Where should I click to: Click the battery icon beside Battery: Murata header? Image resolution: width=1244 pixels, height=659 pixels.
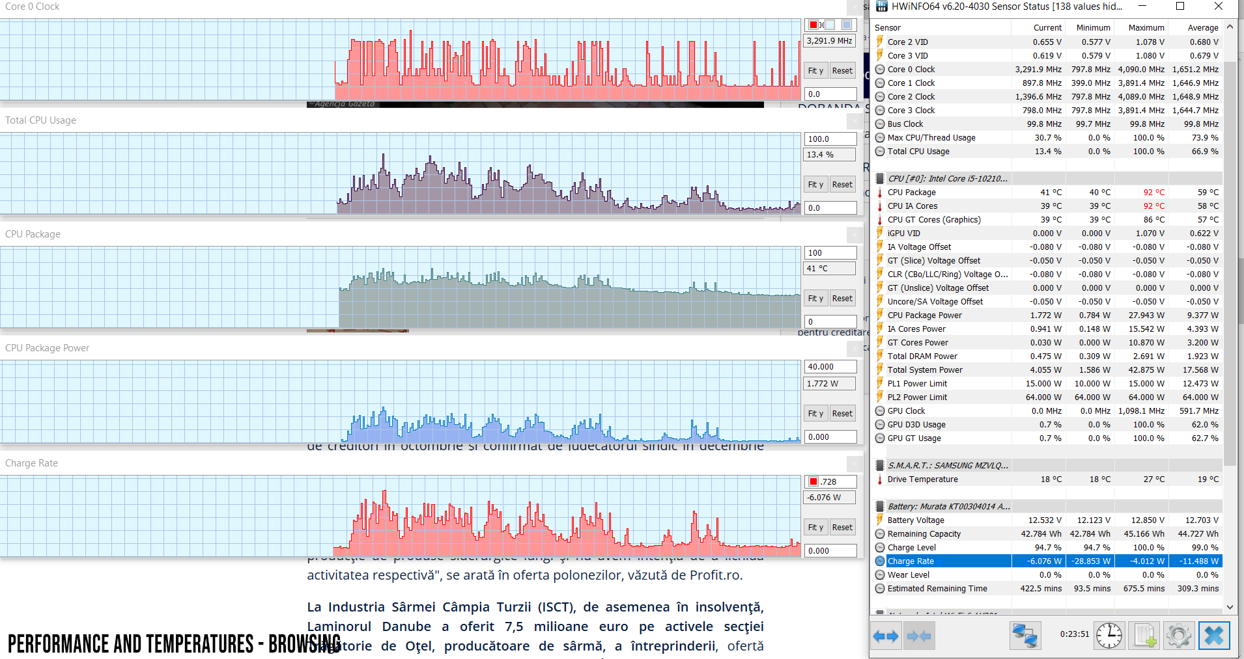(880, 506)
